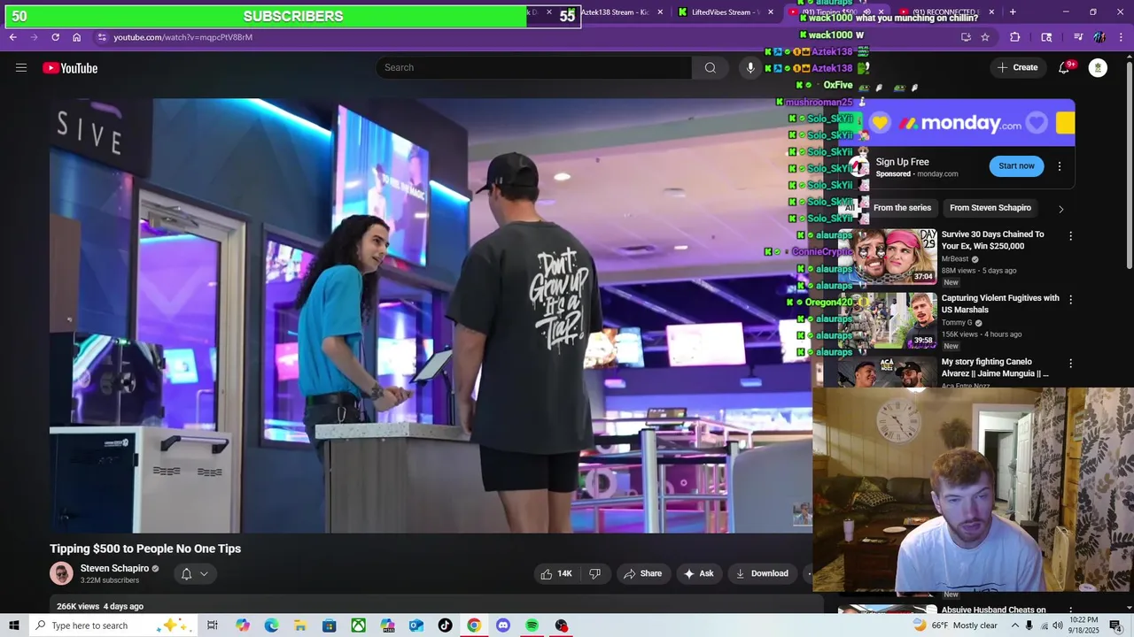1134x637 pixels.
Task: Open a new browser tab with plus
Action: point(1013,12)
